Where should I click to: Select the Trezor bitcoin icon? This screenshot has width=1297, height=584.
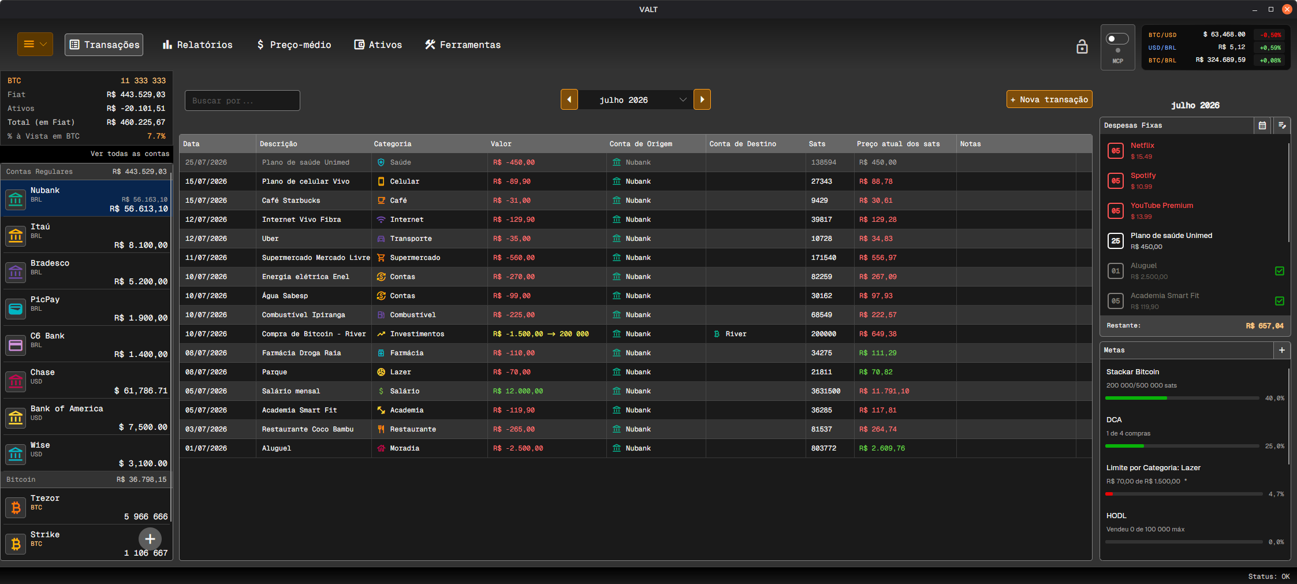point(16,507)
